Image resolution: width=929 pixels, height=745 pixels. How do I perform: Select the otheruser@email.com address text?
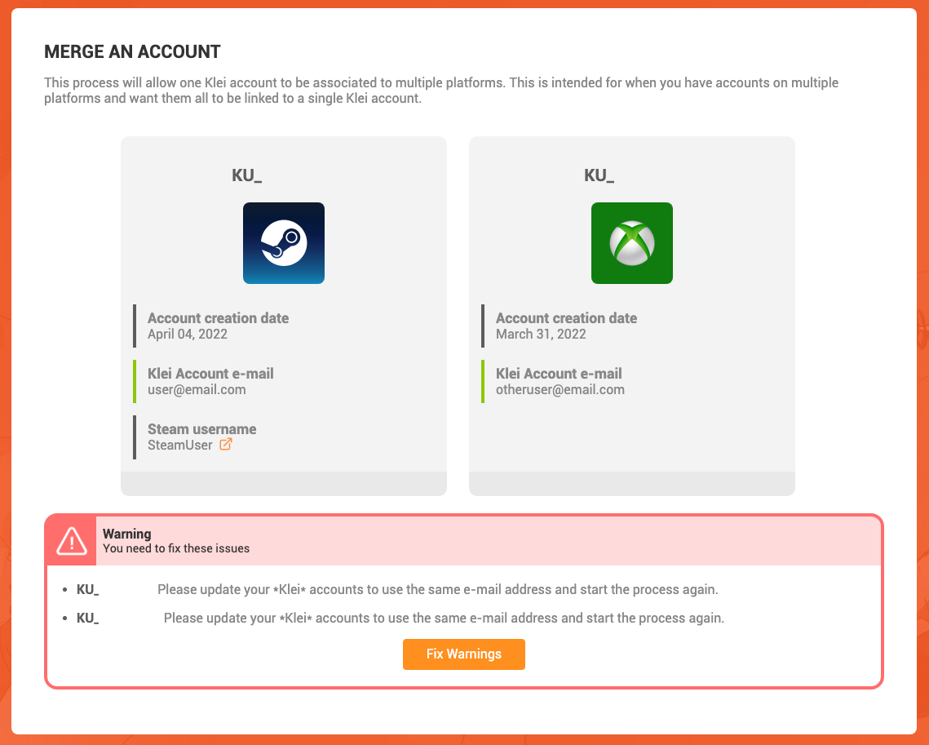[x=560, y=390]
